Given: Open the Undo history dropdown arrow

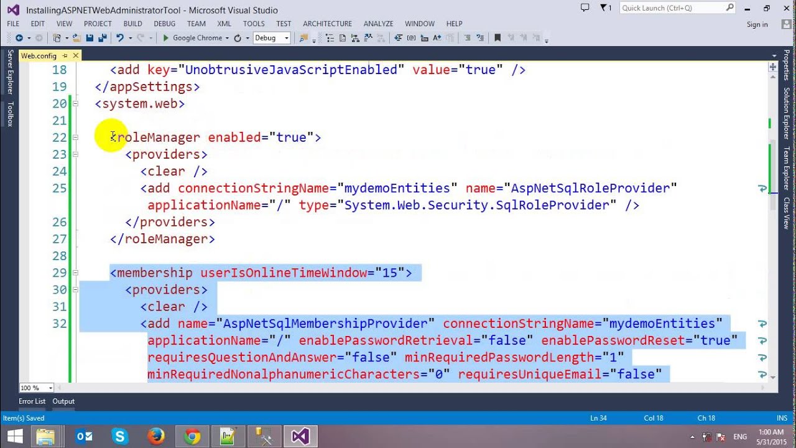Looking at the screenshot, I should pyautogui.click(x=130, y=39).
